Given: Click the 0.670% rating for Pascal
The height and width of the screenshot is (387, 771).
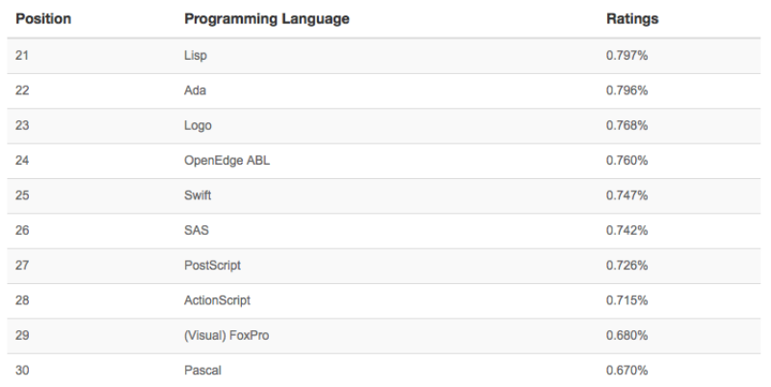Looking at the screenshot, I should pyautogui.click(x=626, y=371).
